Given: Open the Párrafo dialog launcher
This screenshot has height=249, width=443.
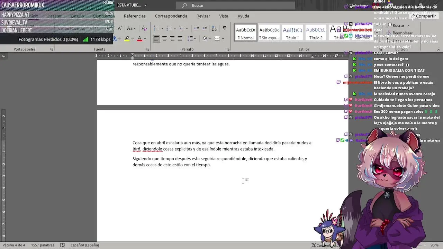Looking at the screenshot, I should tap(228, 49).
